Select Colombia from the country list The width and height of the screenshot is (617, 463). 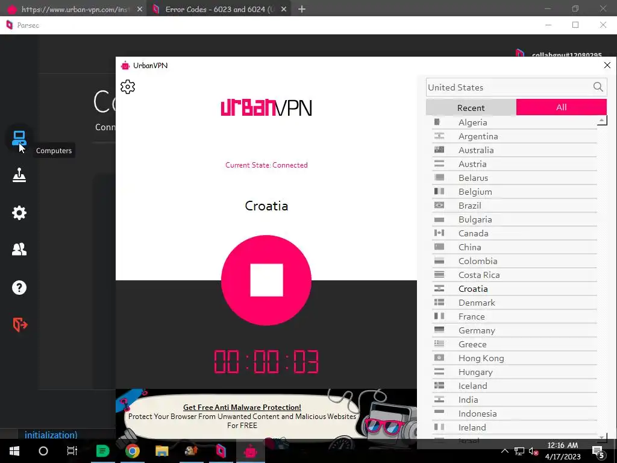click(x=515, y=261)
